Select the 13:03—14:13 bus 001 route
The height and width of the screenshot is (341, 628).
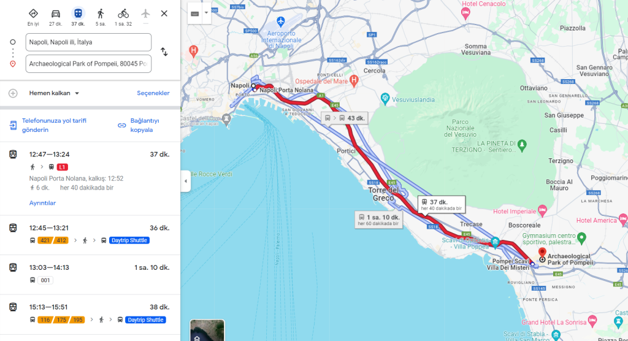pyautogui.click(x=90, y=275)
